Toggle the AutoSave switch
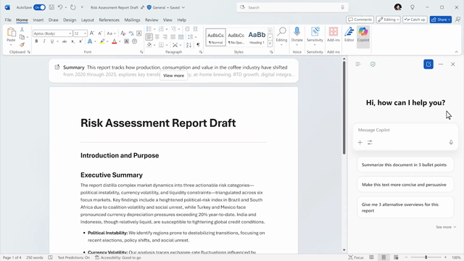 coord(39,7)
